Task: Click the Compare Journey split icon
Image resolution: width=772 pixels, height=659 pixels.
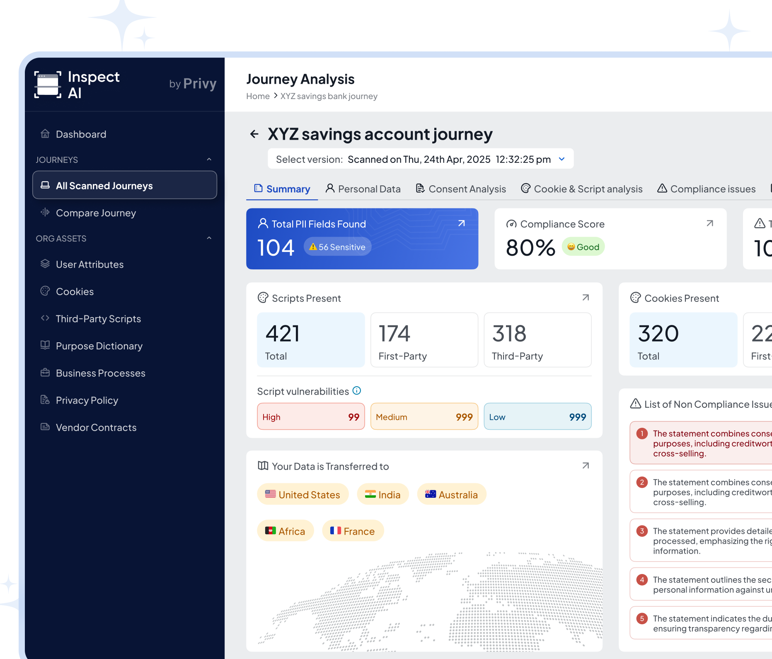Action: [x=45, y=213]
